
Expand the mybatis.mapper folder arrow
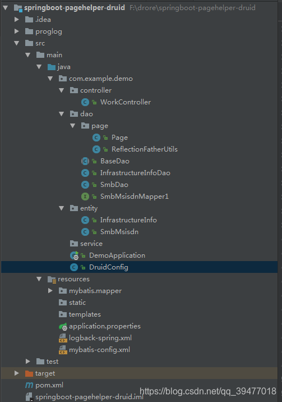point(50,291)
